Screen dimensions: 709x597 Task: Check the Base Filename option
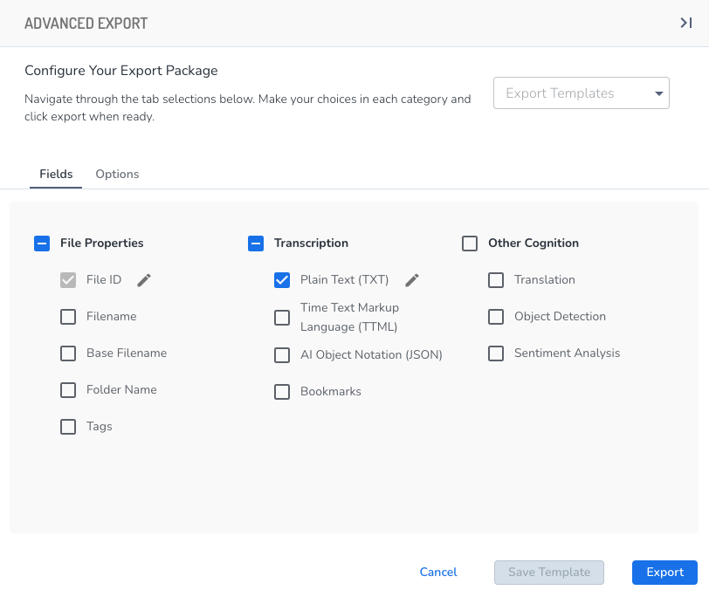(x=68, y=353)
